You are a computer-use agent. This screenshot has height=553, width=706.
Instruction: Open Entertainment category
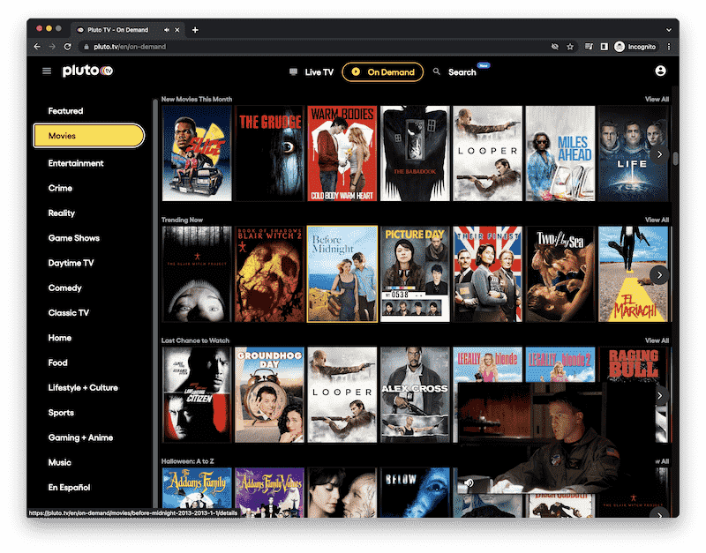76,163
